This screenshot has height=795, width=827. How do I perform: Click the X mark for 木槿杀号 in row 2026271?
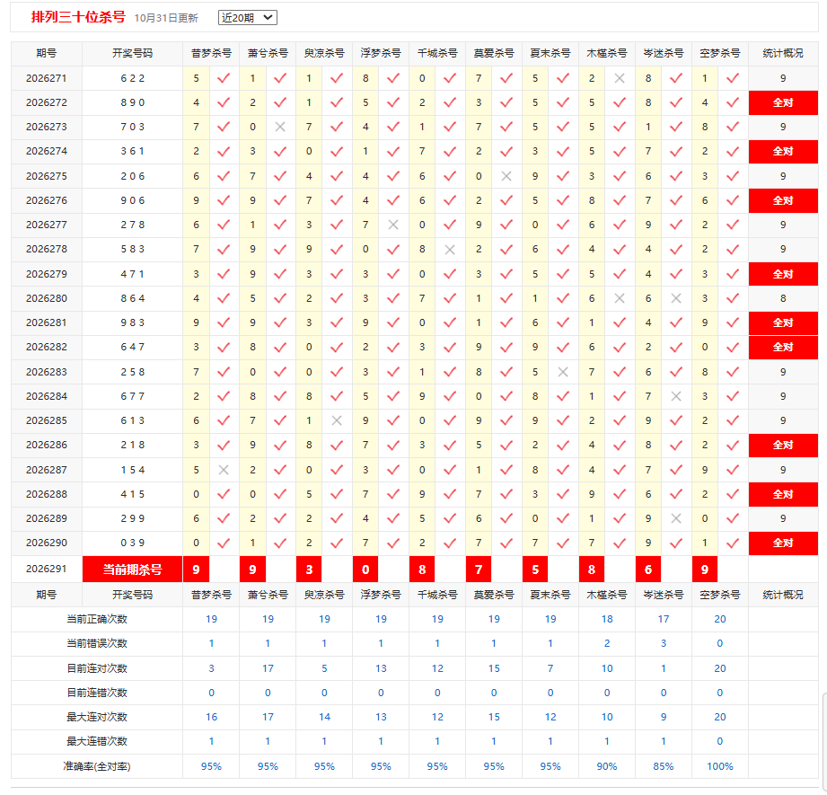620,79
